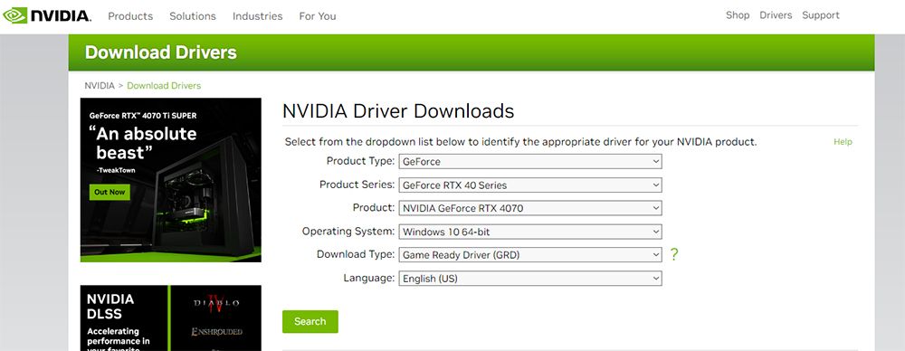Viewport: 905px width, 351px height.
Task: Open the For You menu
Action: (318, 16)
